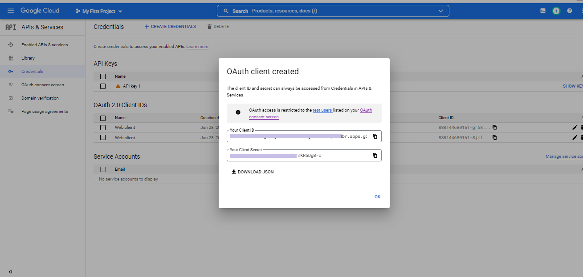Edit the second Web client with the pencil
The image size is (583, 277).
(575, 138)
